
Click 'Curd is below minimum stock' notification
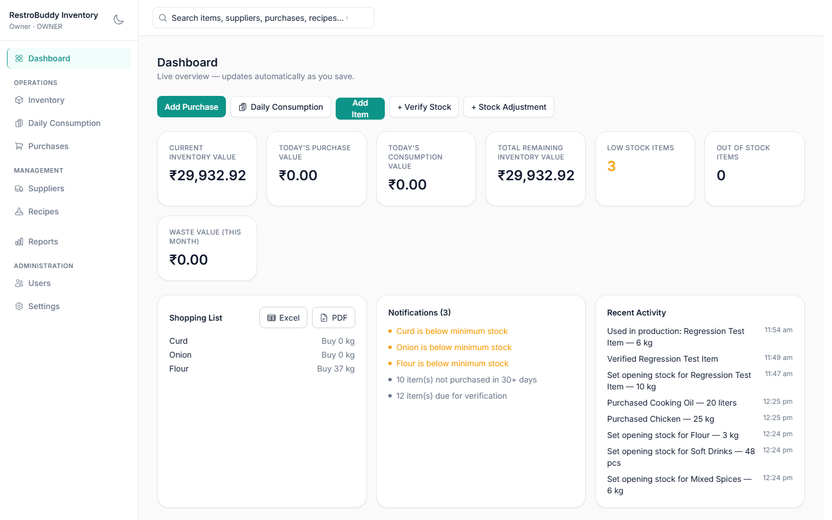(x=452, y=331)
